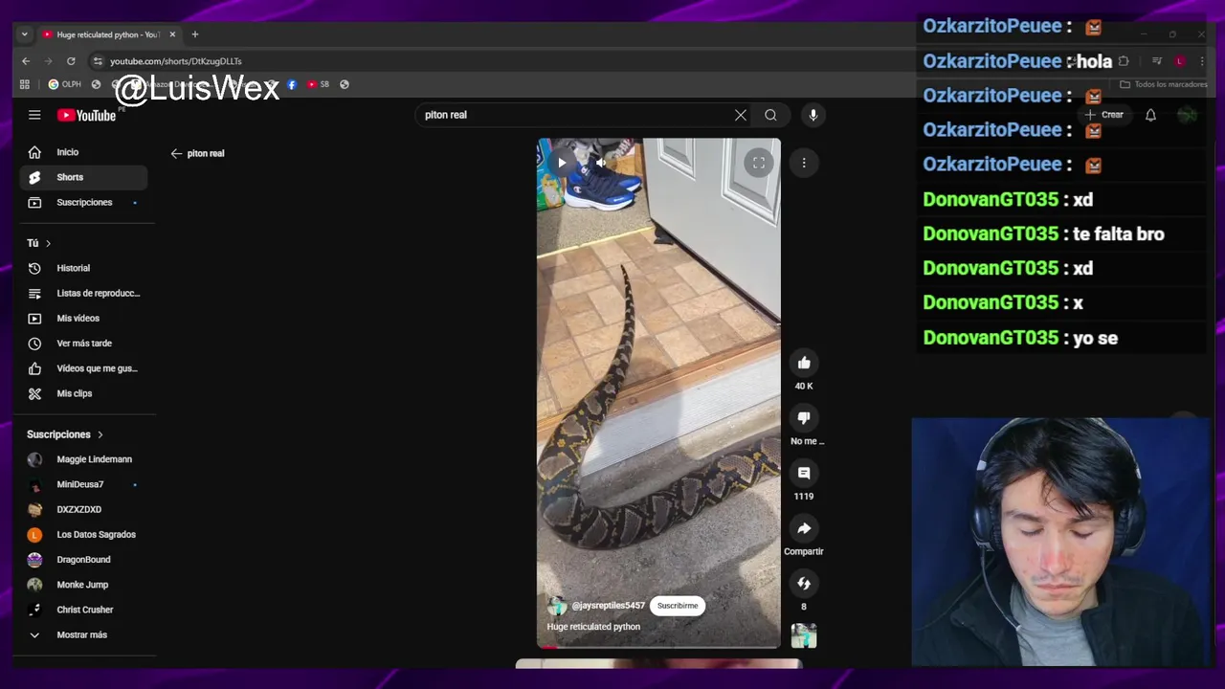Image resolution: width=1225 pixels, height=689 pixels.
Task: Open @jaysreptiles5457 channel name
Action: [608, 606]
